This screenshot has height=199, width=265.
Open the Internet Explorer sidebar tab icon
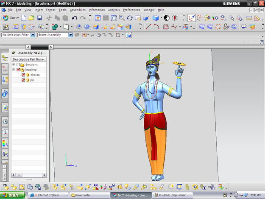point(5,108)
